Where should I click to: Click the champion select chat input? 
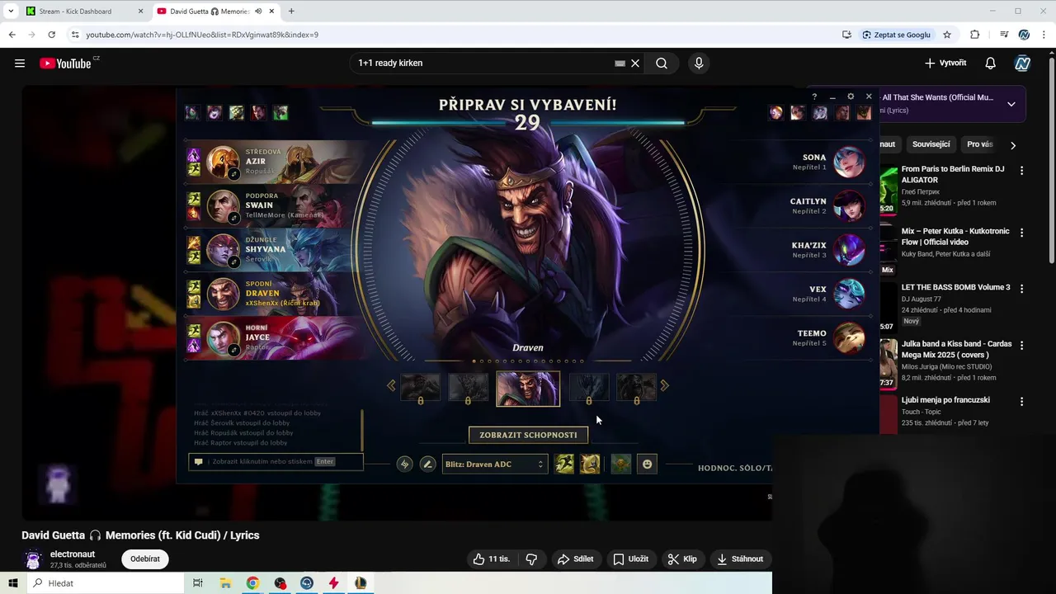(276, 462)
